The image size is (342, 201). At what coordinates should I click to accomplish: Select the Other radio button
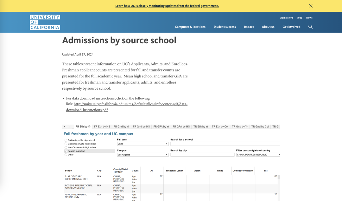point(66,155)
